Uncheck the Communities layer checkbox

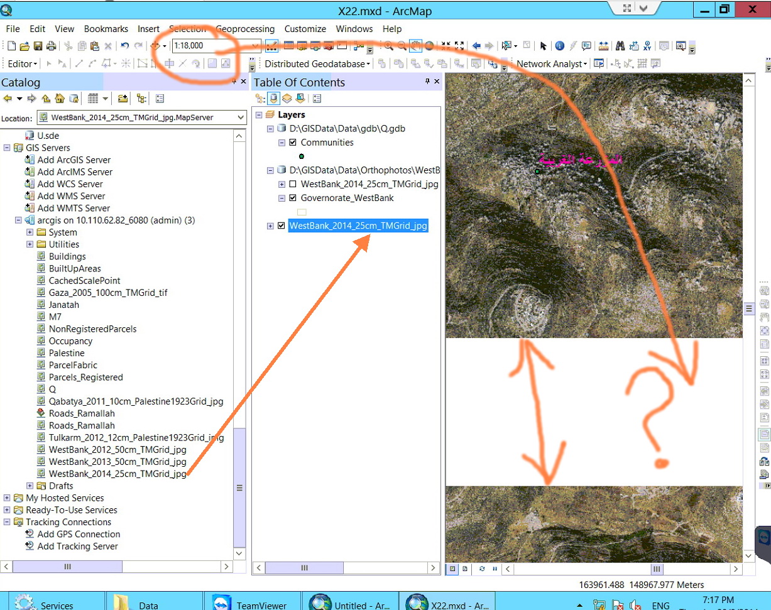click(292, 143)
